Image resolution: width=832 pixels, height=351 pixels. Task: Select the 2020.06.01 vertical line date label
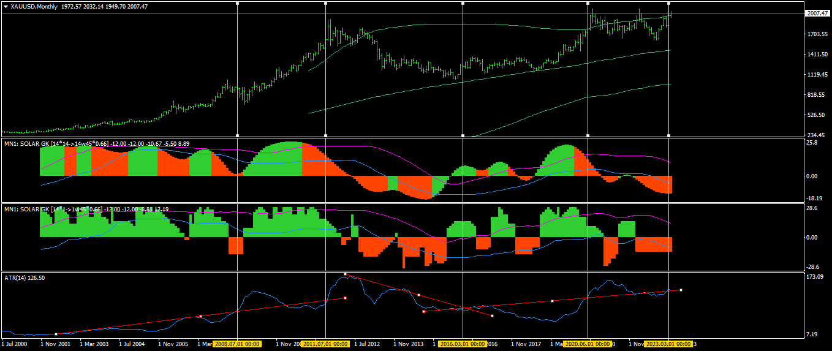pyautogui.click(x=588, y=344)
